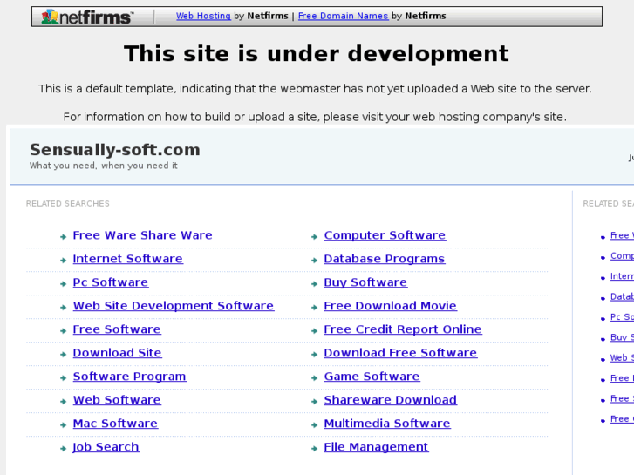Viewport: 634px width, 475px height.
Task: Open the Internet Software search link
Action: 128,259
